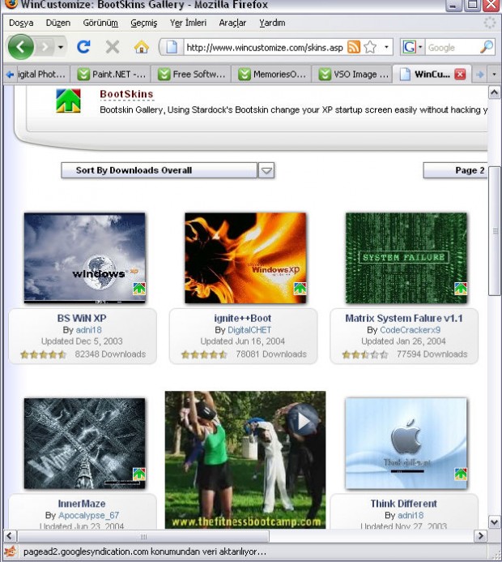Open the InnerMaze title link
Image resolution: width=502 pixels, height=562 pixels.
coord(82,504)
